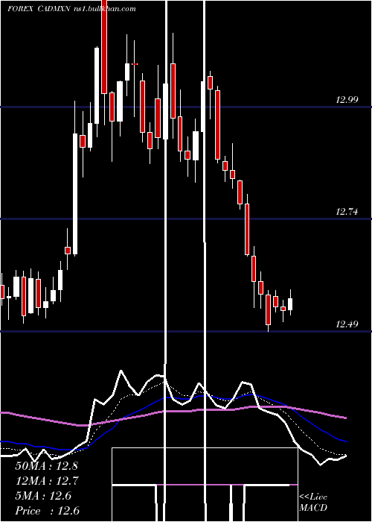The width and height of the screenshot is (372, 522).
Task: Click the FOREX CADMXN chart title
Action: coord(71,9)
